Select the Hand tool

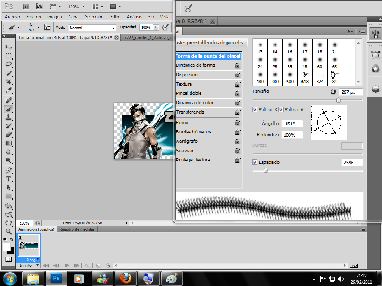pyautogui.click(x=9, y=223)
